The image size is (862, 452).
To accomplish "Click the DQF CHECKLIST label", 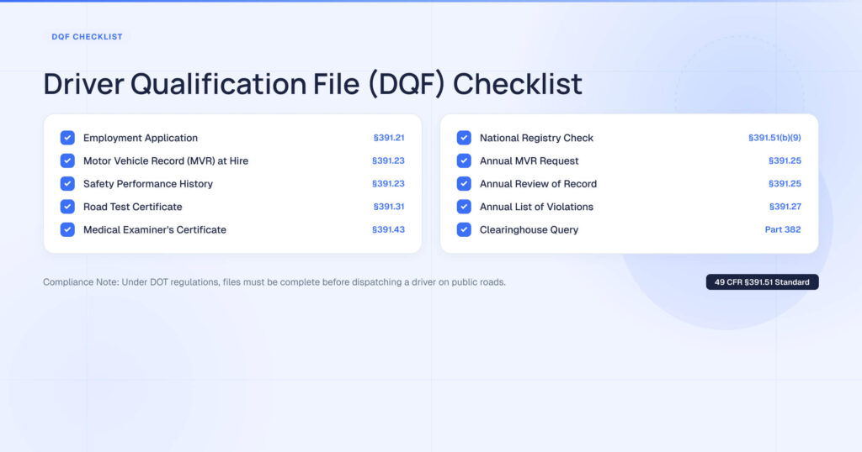I will [87, 37].
